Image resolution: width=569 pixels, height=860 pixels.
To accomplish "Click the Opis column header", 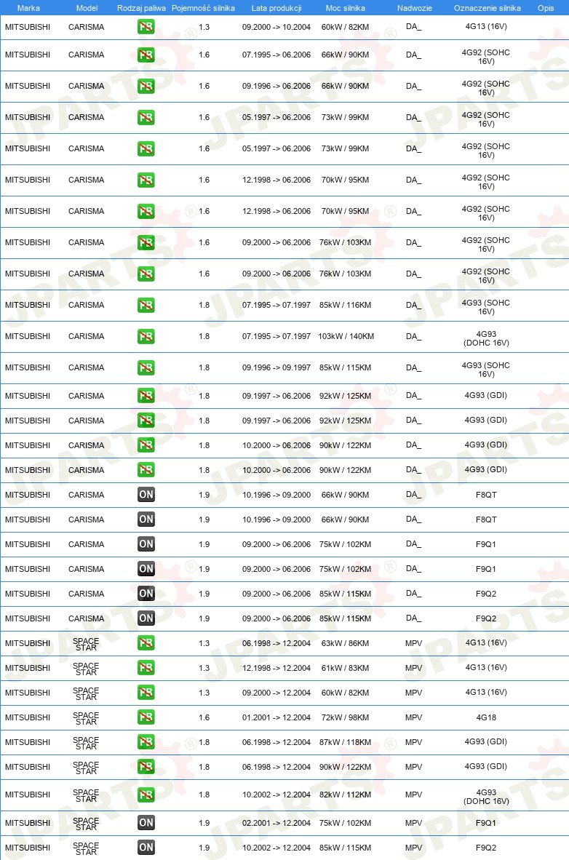I will (546, 8).
